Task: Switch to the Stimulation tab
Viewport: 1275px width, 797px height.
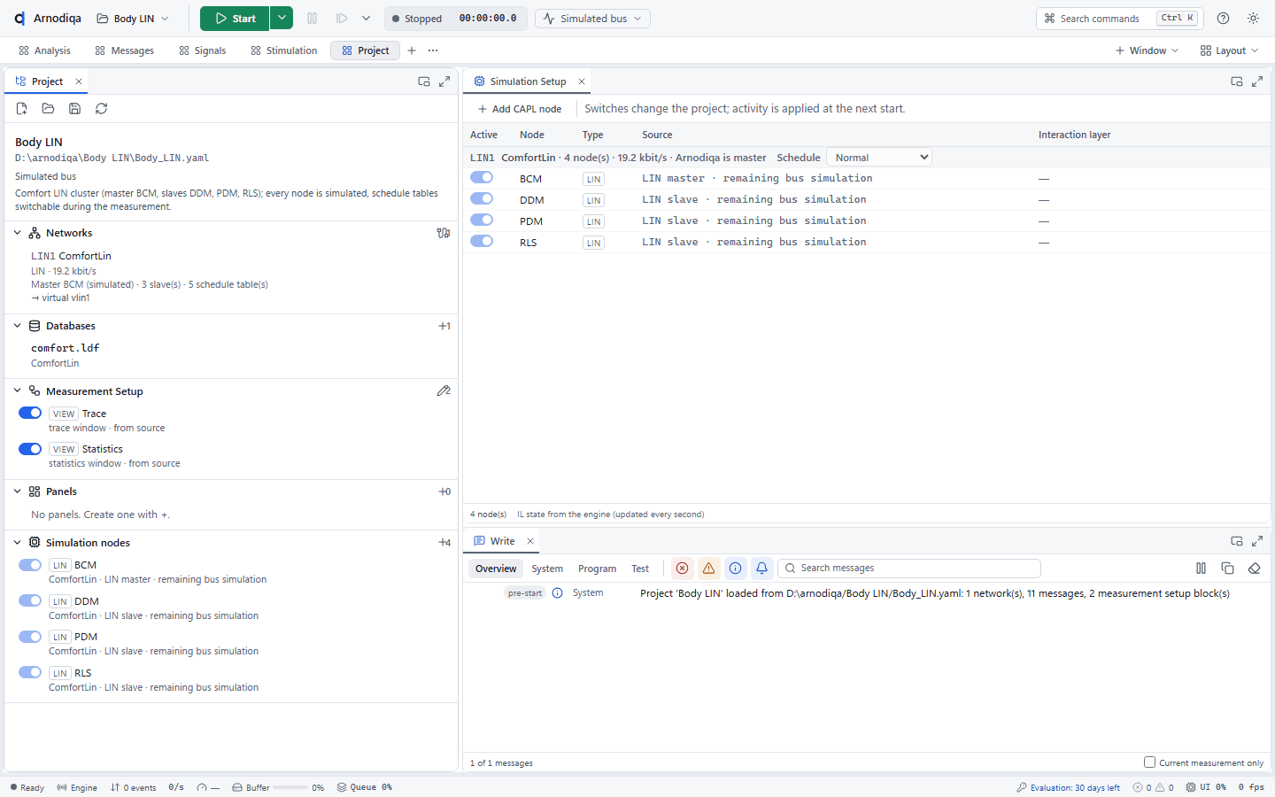Action: pyautogui.click(x=283, y=50)
